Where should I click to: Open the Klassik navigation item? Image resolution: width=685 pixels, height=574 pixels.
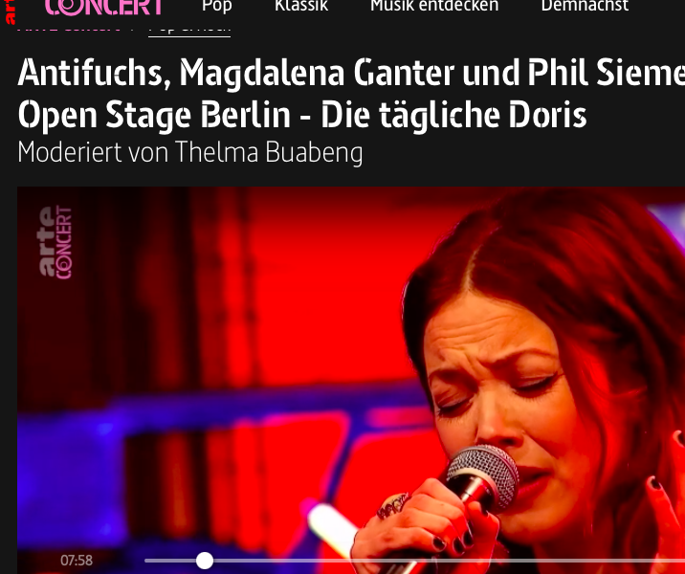[301, 6]
